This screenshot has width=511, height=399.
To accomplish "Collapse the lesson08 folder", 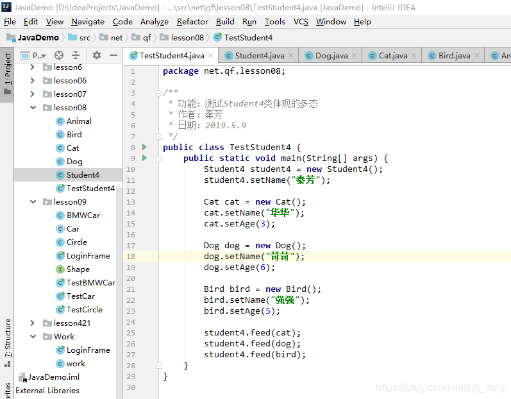I will pos(33,108).
